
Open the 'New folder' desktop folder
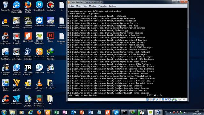pyautogui.click(x=50, y=84)
